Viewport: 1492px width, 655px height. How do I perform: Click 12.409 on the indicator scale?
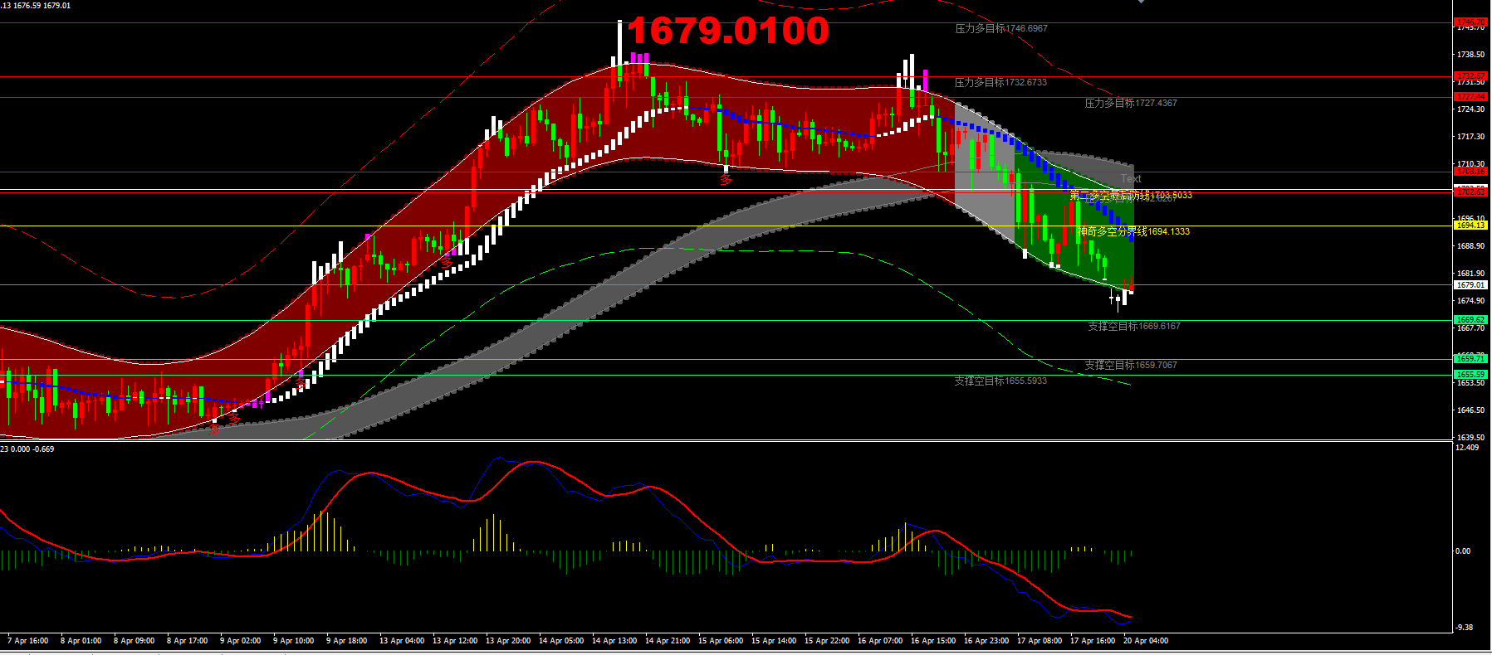1467,448
